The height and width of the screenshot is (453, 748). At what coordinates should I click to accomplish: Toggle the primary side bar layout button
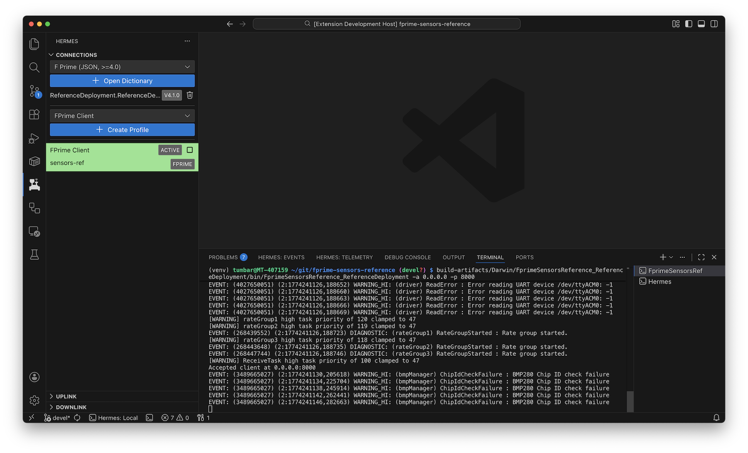689,24
